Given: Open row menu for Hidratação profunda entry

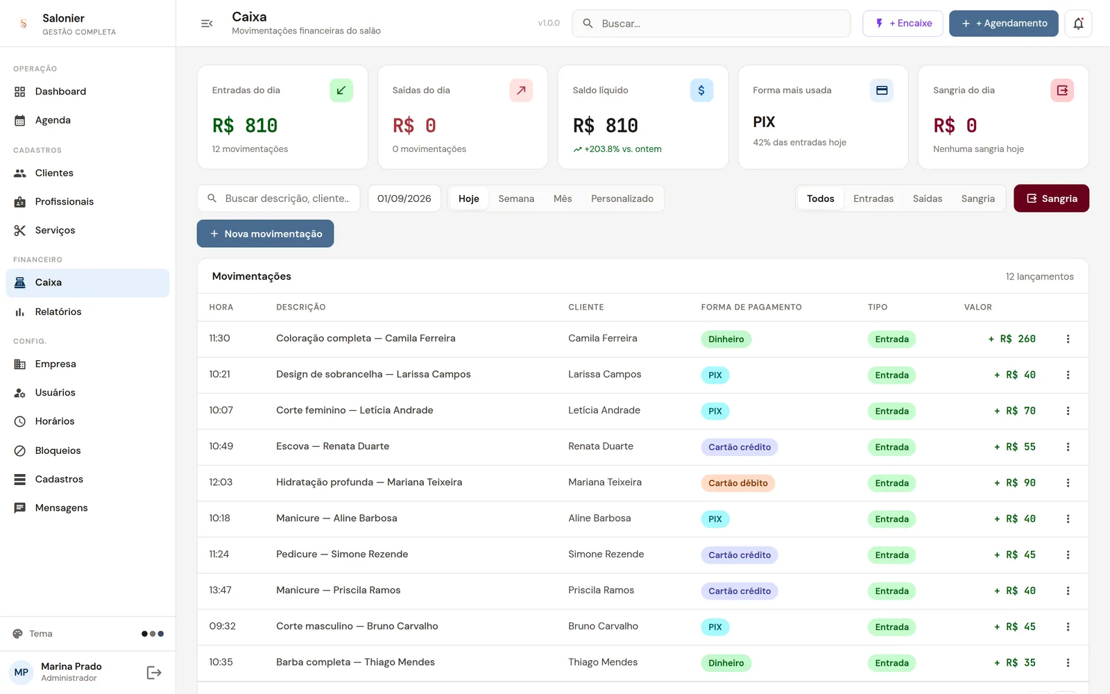Looking at the screenshot, I should tap(1068, 483).
